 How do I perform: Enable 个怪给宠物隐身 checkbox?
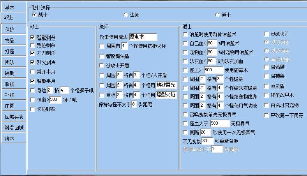(x=185, y=97)
